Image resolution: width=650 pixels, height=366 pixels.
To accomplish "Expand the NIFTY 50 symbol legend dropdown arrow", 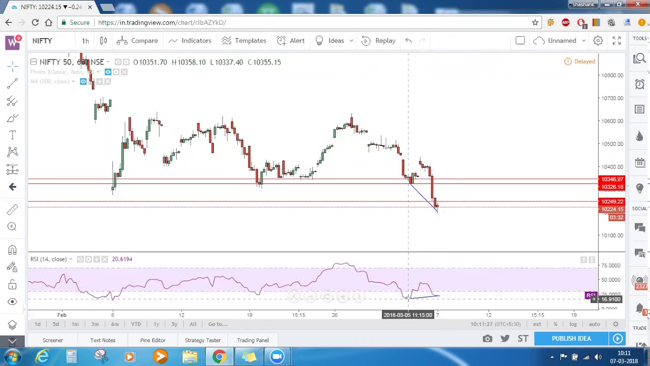I will pos(108,62).
